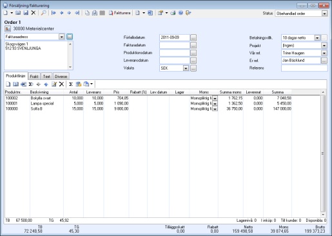
Task: Open the dropdown arrow beside new order icon
Action: point(12,13)
